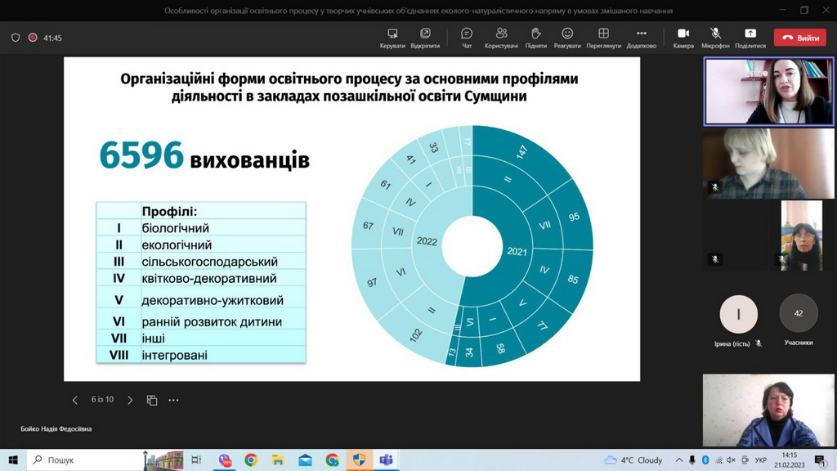Open the share content tray (Поділитися)
The width and height of the screenshot is (837, 471).
pyautogui.click(x=750, y=37)
